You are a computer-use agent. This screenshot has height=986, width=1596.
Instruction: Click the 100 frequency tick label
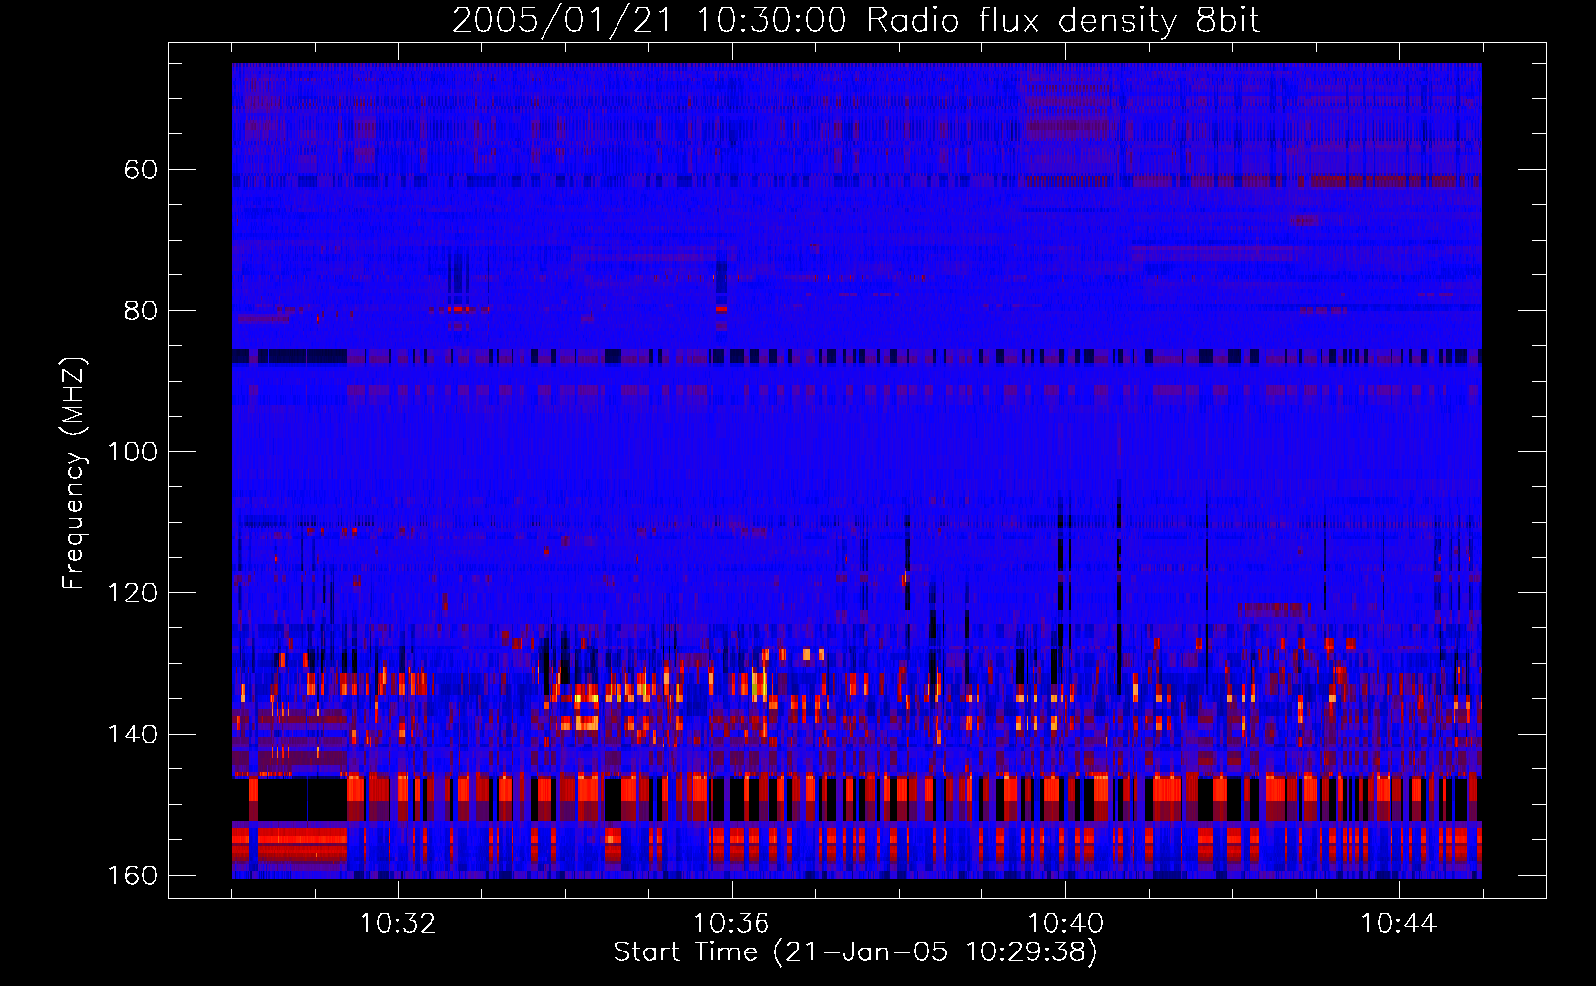[x=132, y=452]
